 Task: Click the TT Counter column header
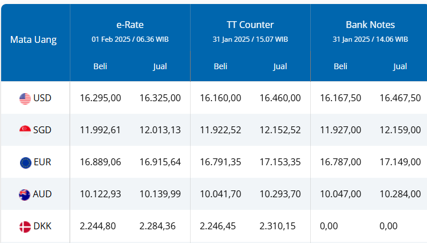tap(250, 25)
